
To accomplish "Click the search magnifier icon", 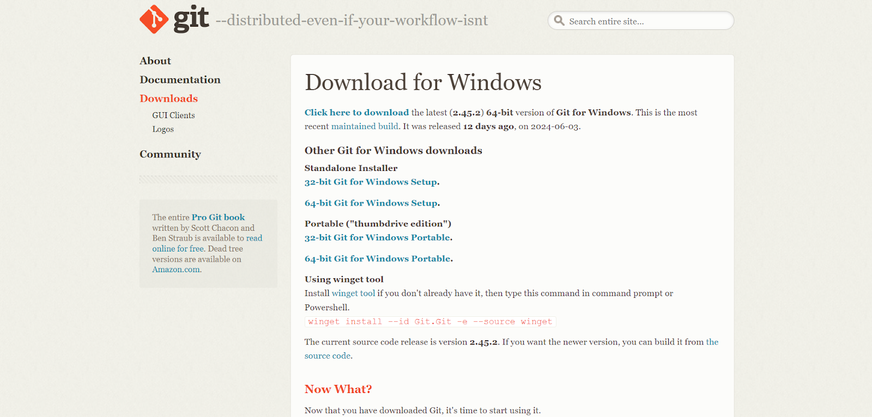I will pyautogui.click(x=559, y=21).
